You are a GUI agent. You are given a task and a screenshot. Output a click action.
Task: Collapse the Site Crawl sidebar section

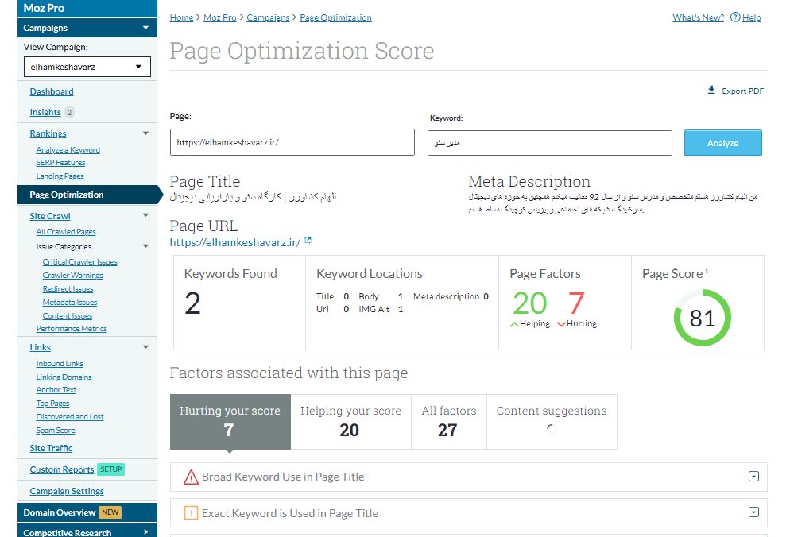(145, 216)
